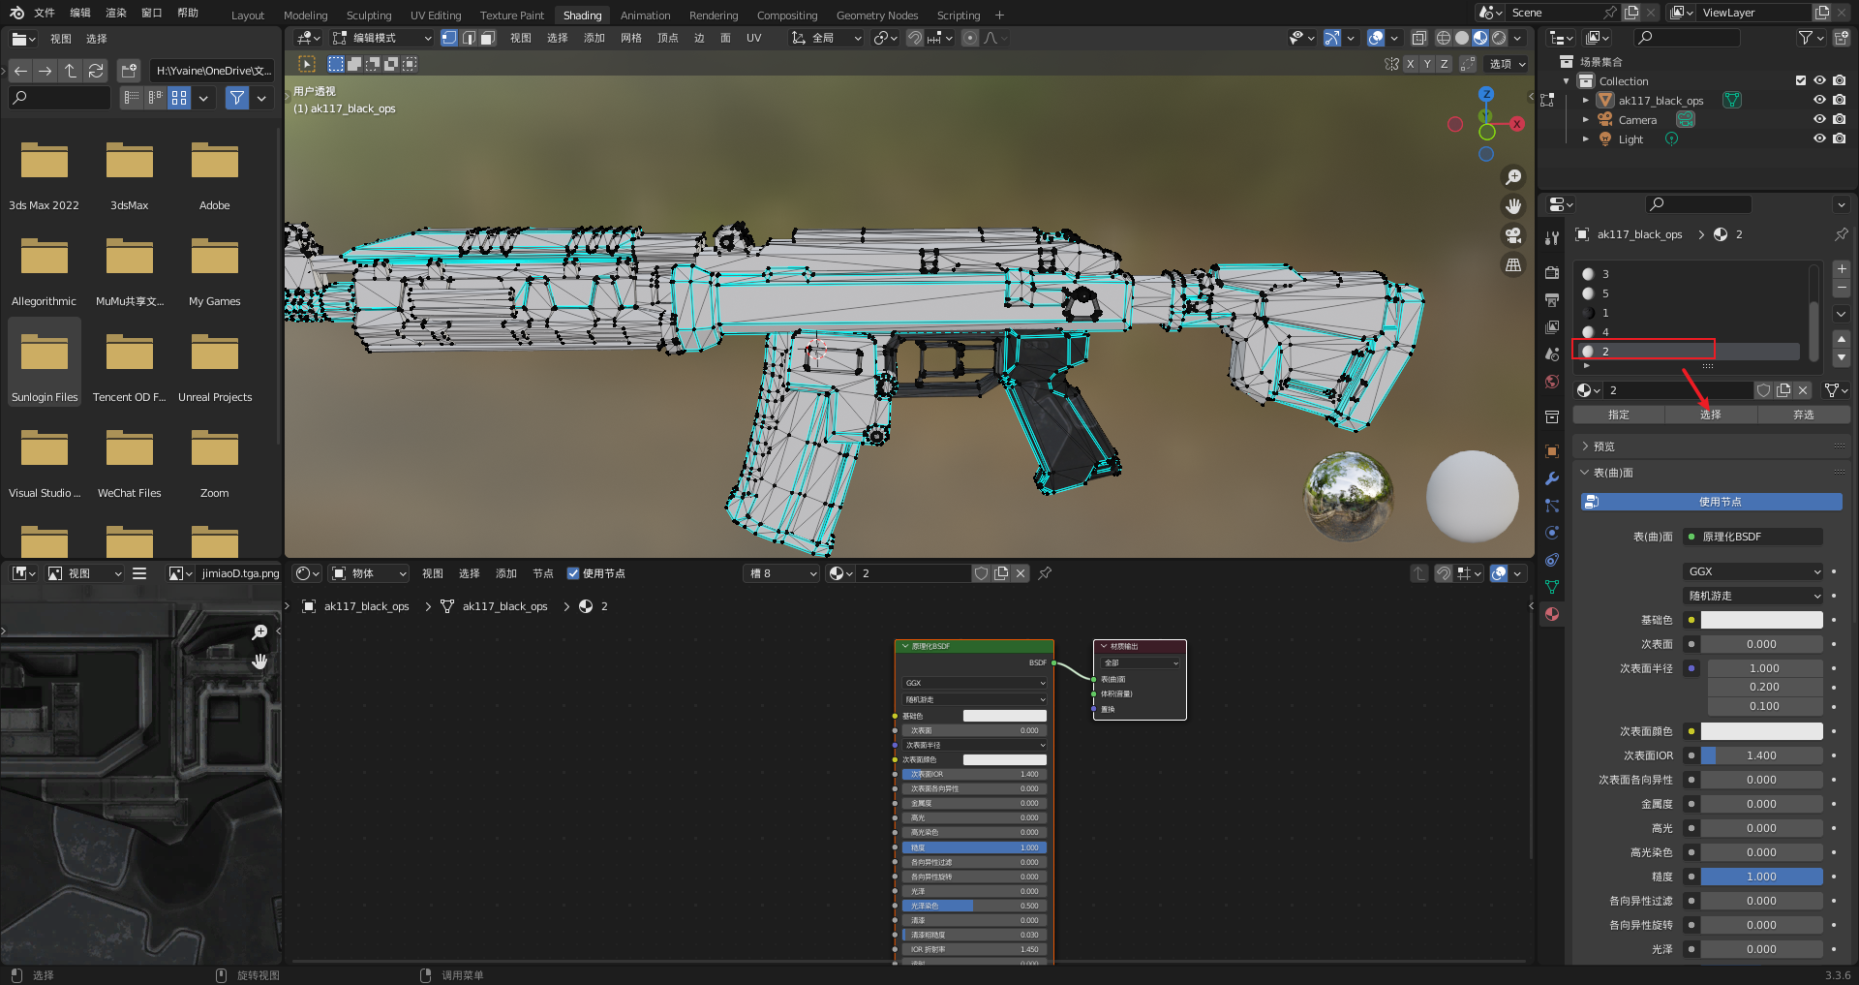This screenshot has width=1859, height=985.
Task: Click the viewport zoom magnifier icon
Action: coord(1512,177)
